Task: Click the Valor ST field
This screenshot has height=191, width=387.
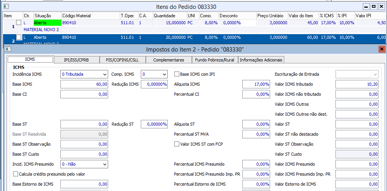Action: coord(357,124)
